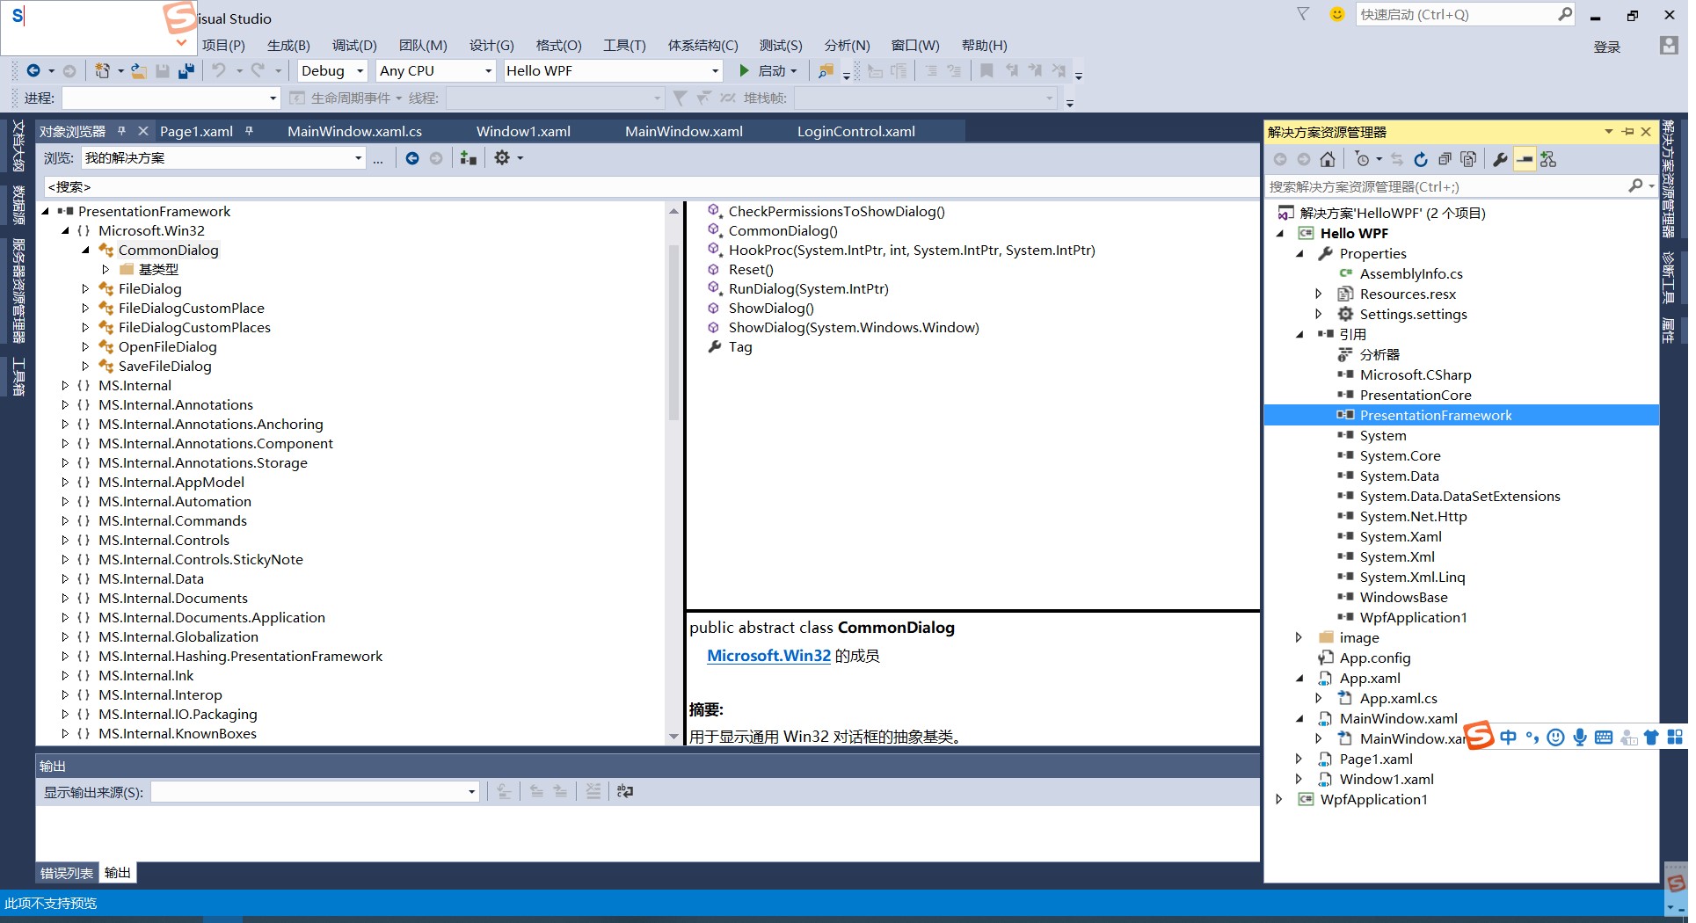Click the Open File folder icon

pyautogui.click(x=139, y=71)
